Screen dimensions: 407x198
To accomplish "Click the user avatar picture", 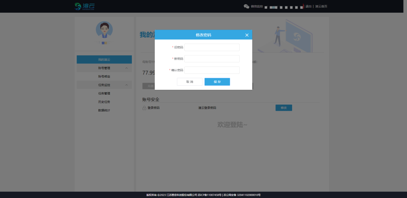I will [x=104, y=30].
